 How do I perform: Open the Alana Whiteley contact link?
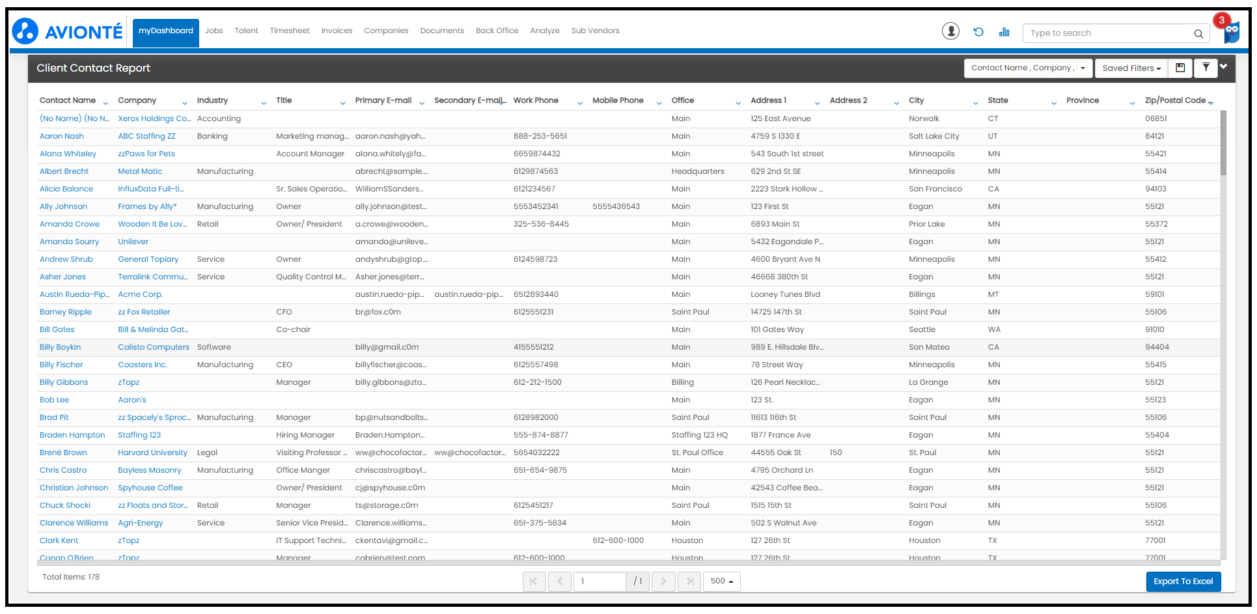coord(68,154)
